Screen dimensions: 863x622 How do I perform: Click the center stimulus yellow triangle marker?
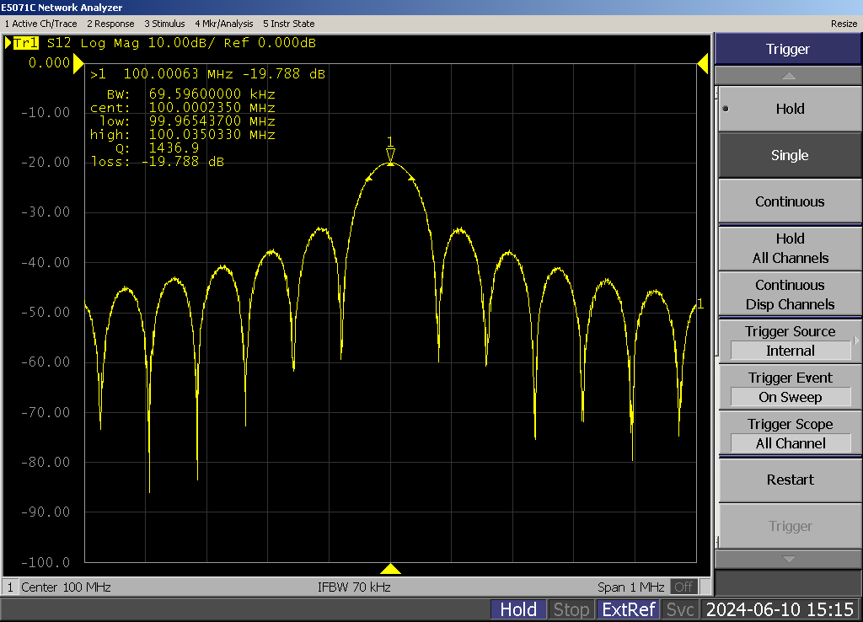click(x=390, y=569)
